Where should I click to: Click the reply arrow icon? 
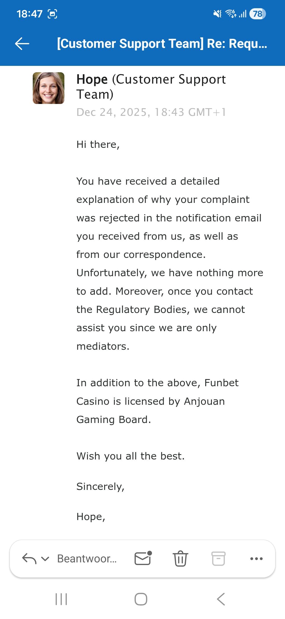tap(29, 559)
